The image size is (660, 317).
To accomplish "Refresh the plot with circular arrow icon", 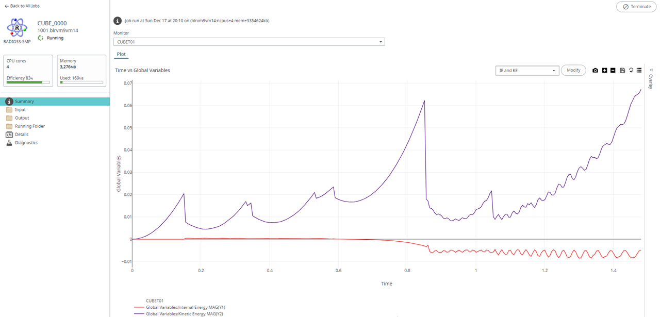I will (x=631, y=70).
